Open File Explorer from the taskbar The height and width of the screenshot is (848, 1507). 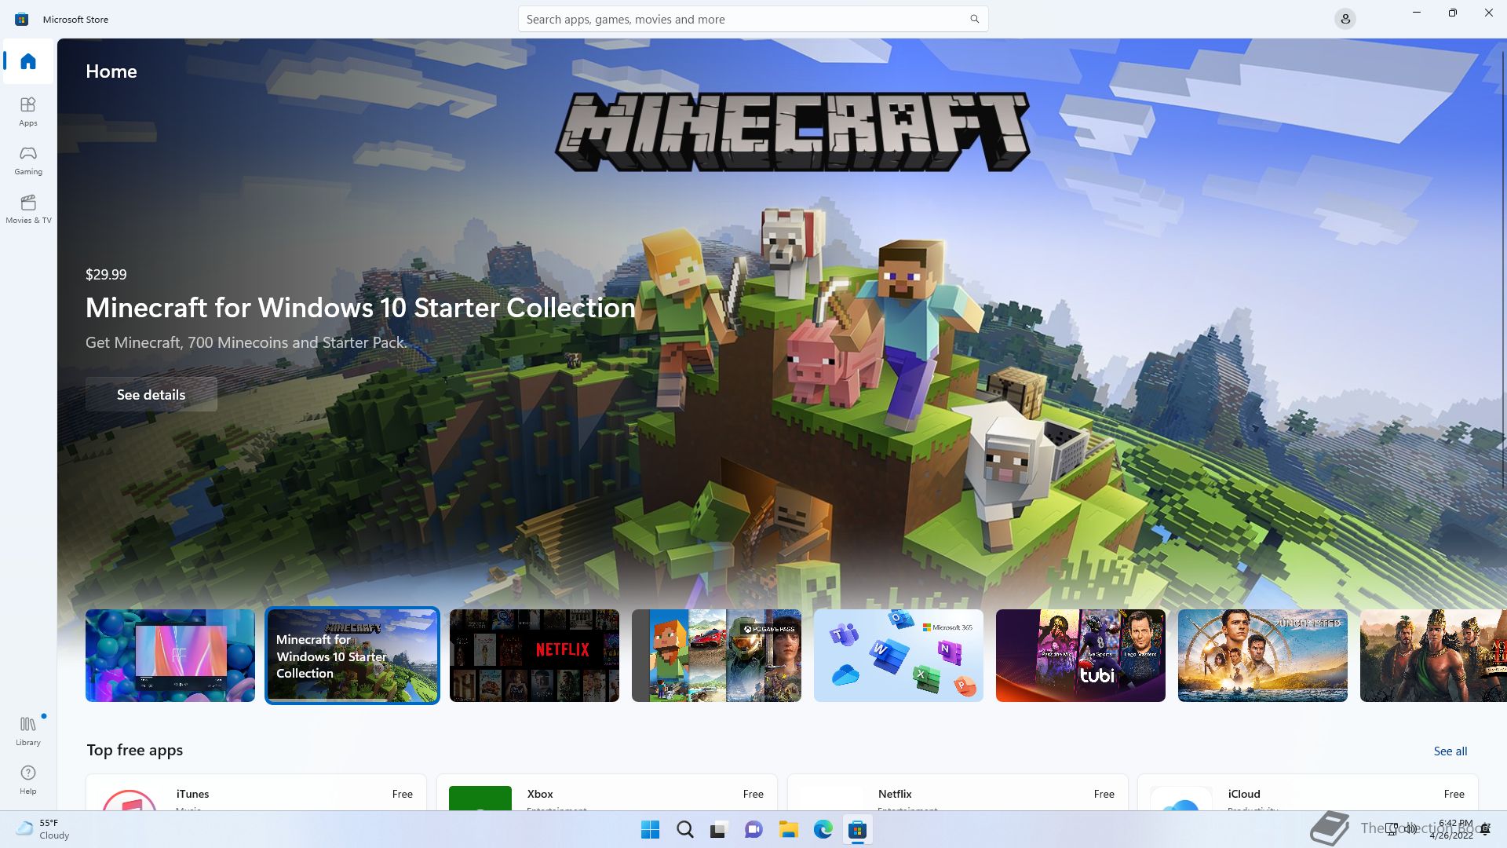tap(788, 829)
